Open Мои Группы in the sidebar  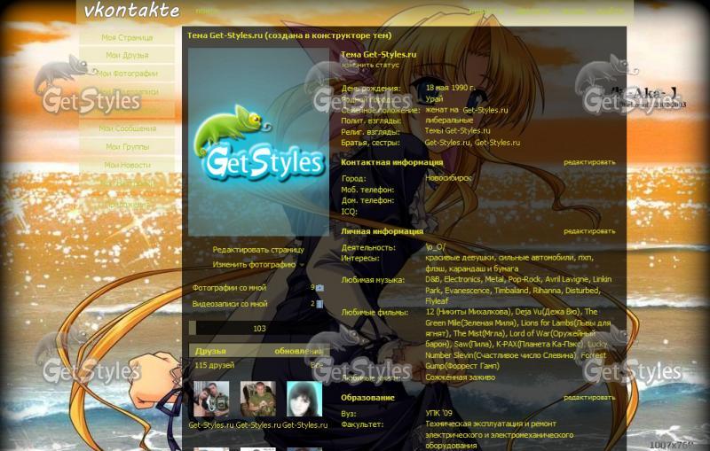(x=127, y=146)
